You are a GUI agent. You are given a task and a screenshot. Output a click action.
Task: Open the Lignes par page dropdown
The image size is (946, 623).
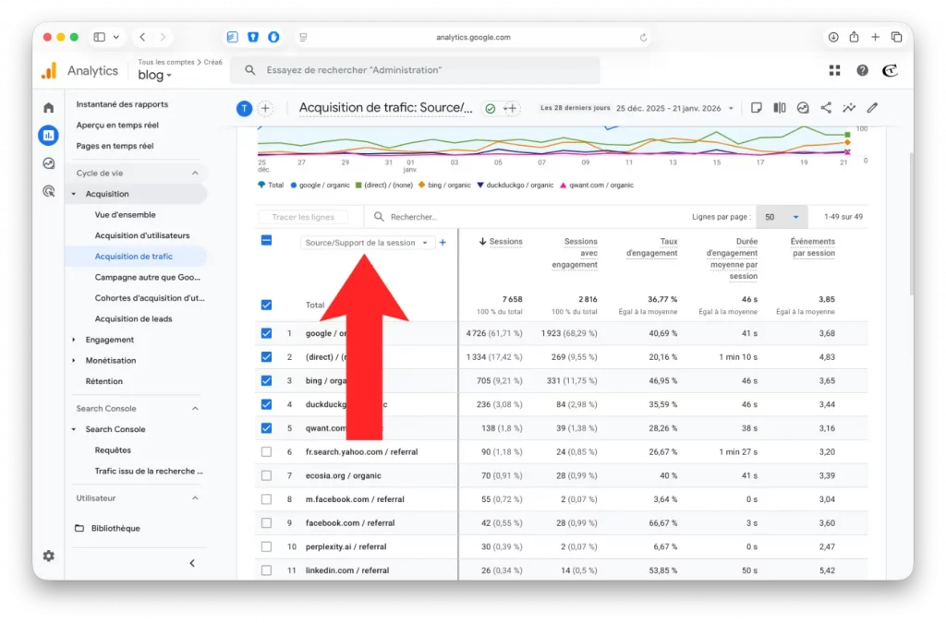coord(781,217)
